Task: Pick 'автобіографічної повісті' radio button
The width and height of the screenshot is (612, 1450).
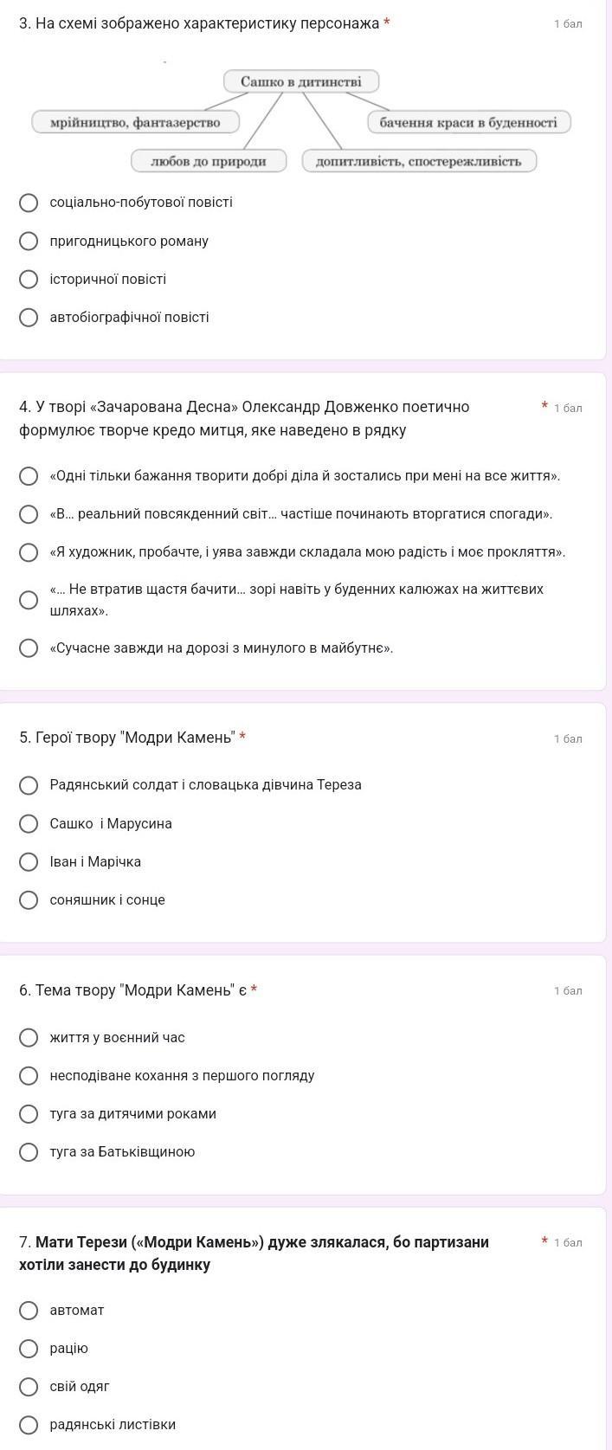Action: [x=29, y=318]
